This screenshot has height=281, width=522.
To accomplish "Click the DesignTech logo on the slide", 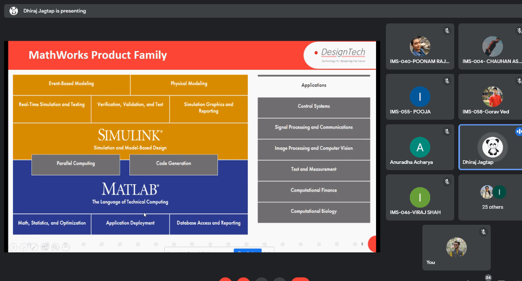I will (x=342, y=54).
